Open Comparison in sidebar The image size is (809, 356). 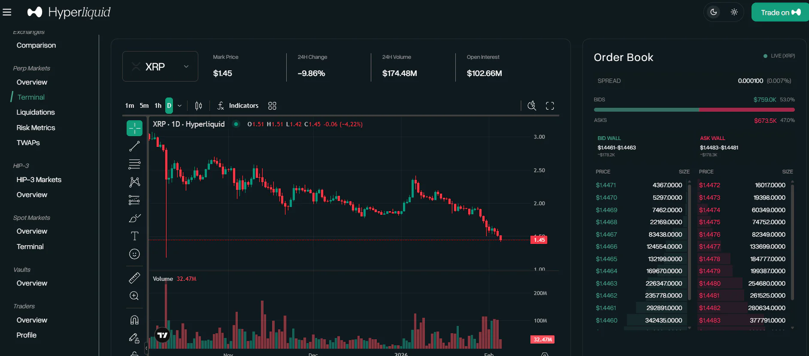pyautogui.click(x=36, y=45)
